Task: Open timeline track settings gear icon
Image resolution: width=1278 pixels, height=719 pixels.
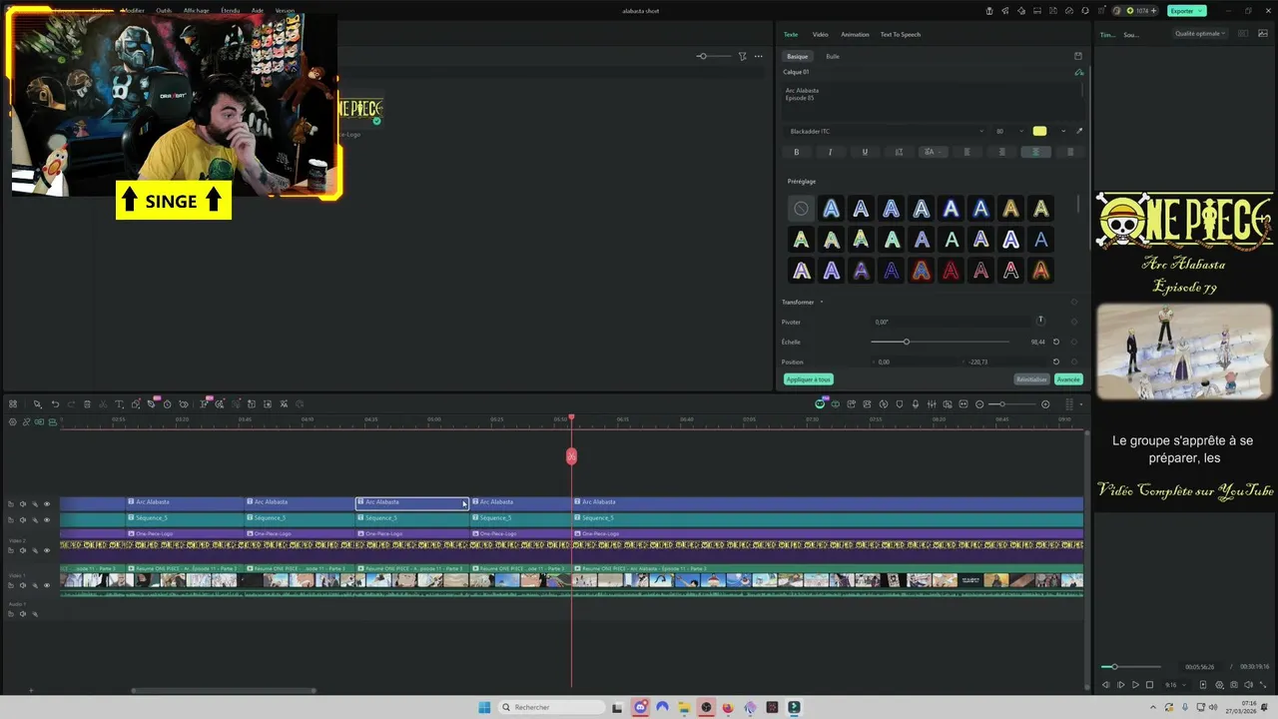Action: [13, 422]
